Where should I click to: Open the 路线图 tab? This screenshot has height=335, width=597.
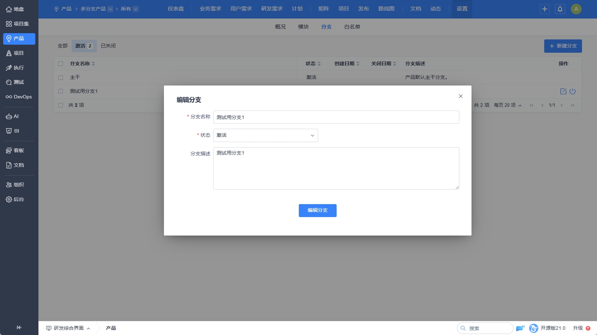386,9
